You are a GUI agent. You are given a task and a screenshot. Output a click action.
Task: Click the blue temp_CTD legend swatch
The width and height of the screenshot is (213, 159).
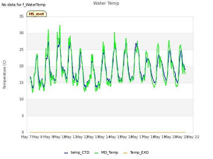tap(66, 153)
